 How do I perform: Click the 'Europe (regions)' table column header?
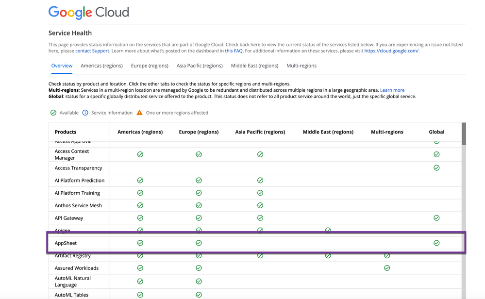click(x=199, y=132)
